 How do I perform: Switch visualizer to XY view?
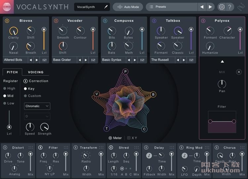pyautogui.click(x=132, y=138)
